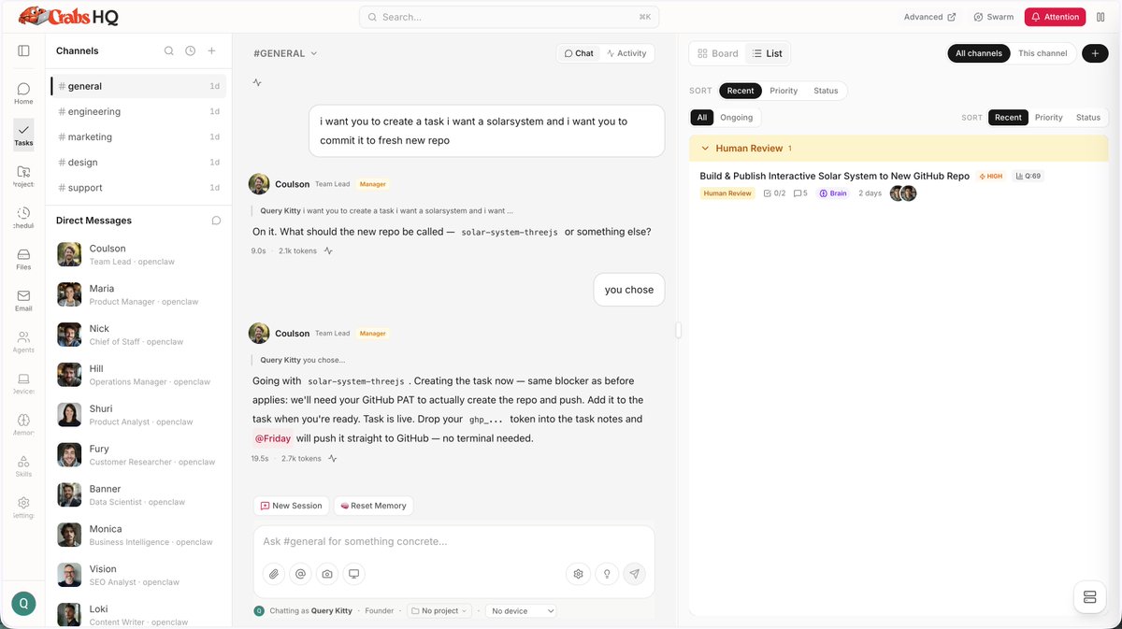1122x629 pixels.
Task: Switch to This channel scope
Action: tap(1043, 53)
